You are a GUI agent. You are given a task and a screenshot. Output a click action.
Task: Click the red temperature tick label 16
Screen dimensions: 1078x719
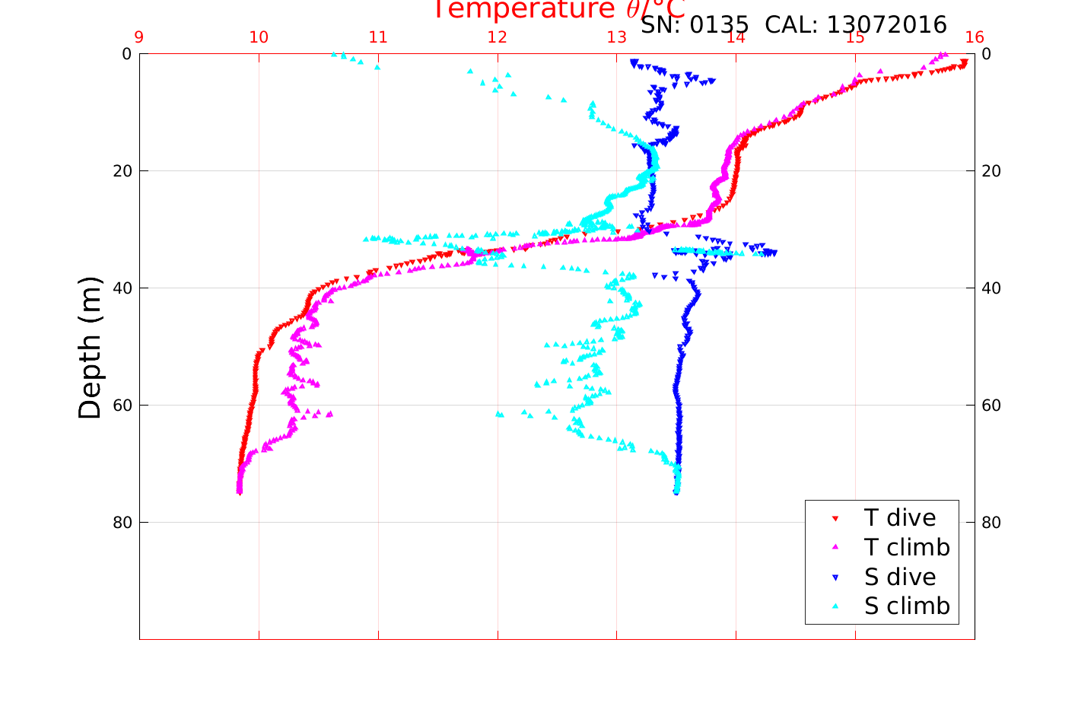(975, 37)
